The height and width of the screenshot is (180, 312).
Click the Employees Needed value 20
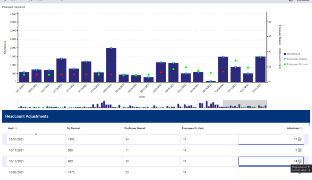click(x=127, y=161)
